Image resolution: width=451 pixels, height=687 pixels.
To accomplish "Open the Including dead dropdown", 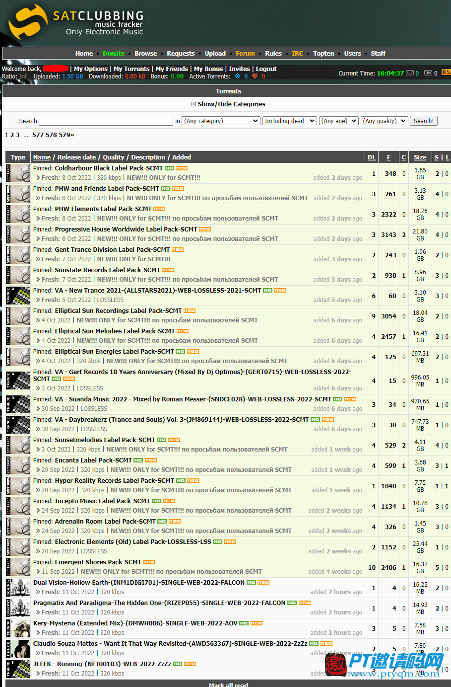I will pos(290,121).
